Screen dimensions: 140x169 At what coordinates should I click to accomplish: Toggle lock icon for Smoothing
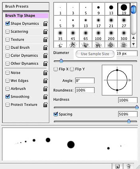(x=45, y=97)
